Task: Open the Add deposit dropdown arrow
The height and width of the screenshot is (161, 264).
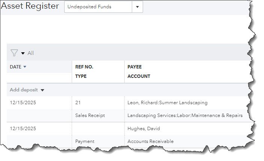Action: (x=42, y=90)
